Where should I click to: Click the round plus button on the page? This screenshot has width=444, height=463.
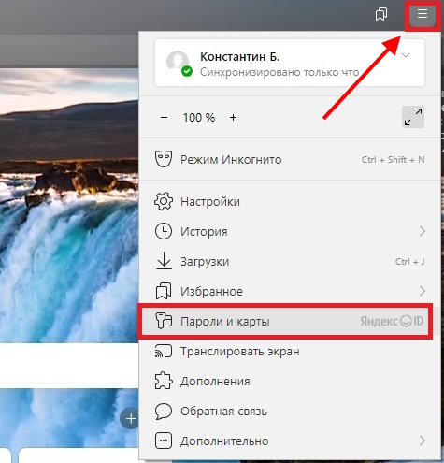[130, 418]
